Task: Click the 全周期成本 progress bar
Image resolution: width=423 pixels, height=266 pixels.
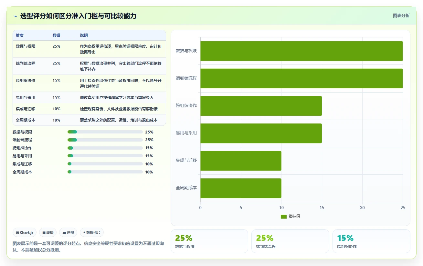Action: coord(105,172)
